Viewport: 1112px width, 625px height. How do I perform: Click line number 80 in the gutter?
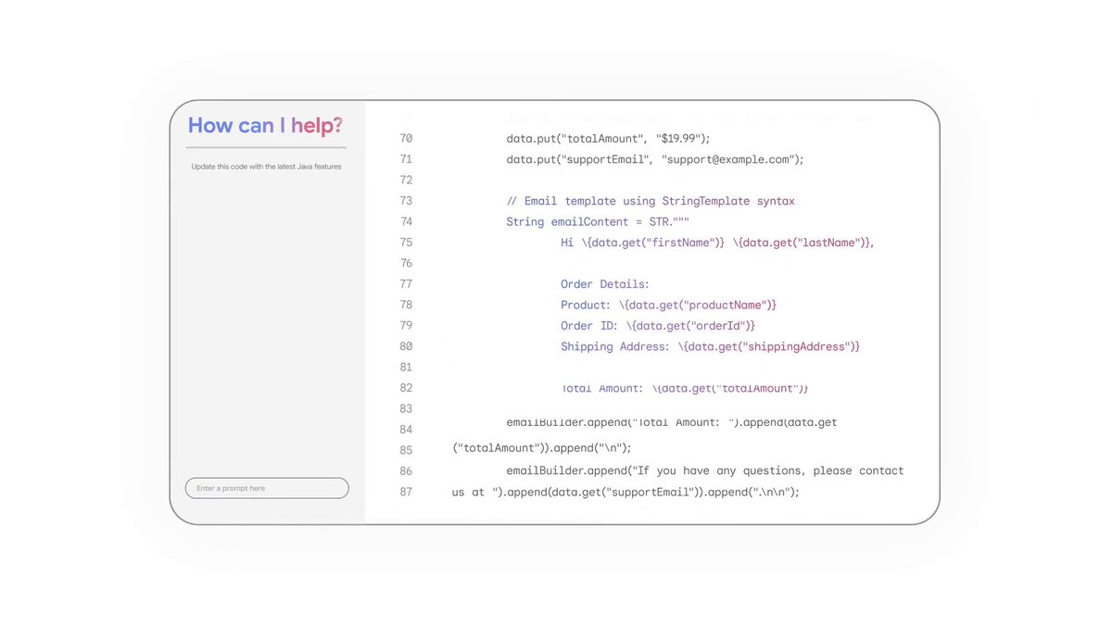point(406,346)
